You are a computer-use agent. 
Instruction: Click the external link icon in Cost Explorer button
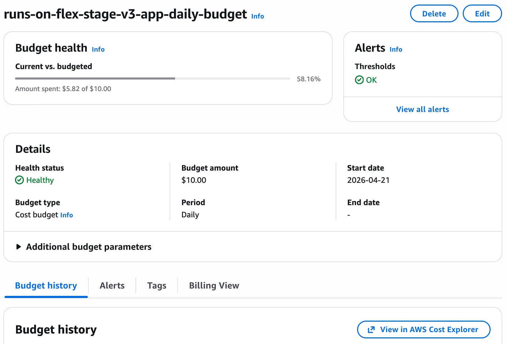(371, 330)
